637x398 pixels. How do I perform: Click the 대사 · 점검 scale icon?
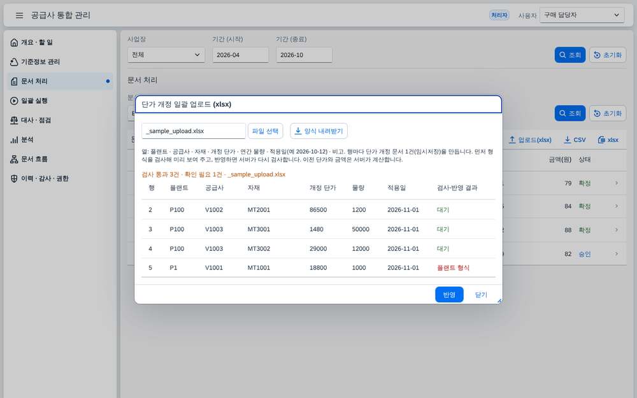(x=14, y=120)
